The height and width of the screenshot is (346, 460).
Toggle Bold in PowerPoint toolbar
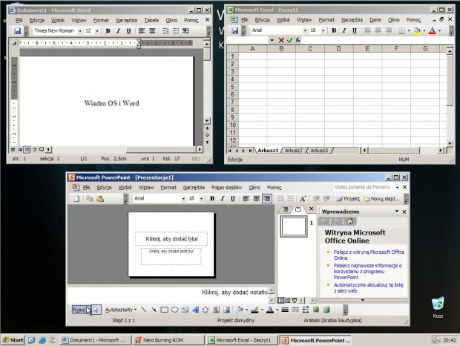click(212, 199)
